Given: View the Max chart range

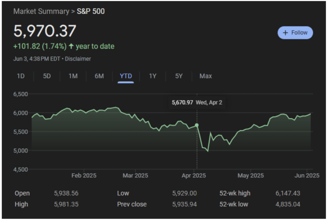Looking at the screenshot, I should click(206, 76).
